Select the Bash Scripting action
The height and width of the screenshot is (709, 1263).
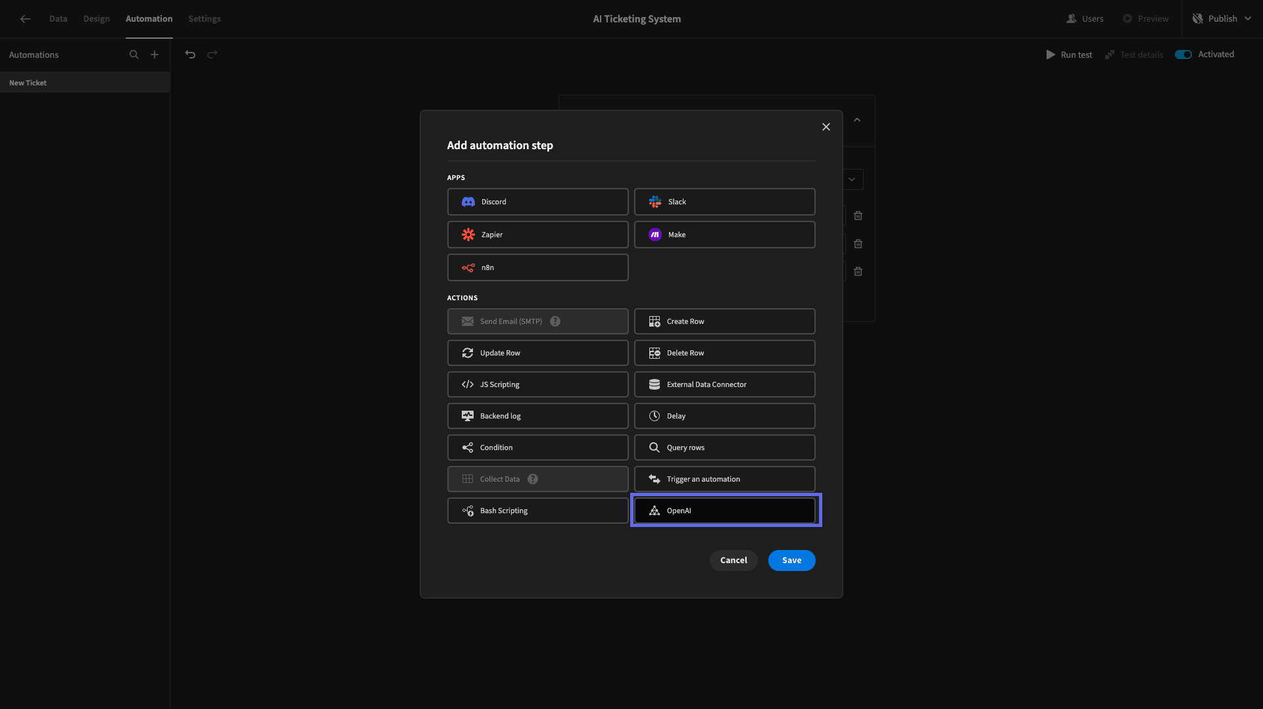pyautogui.click(x=537, y=511)
